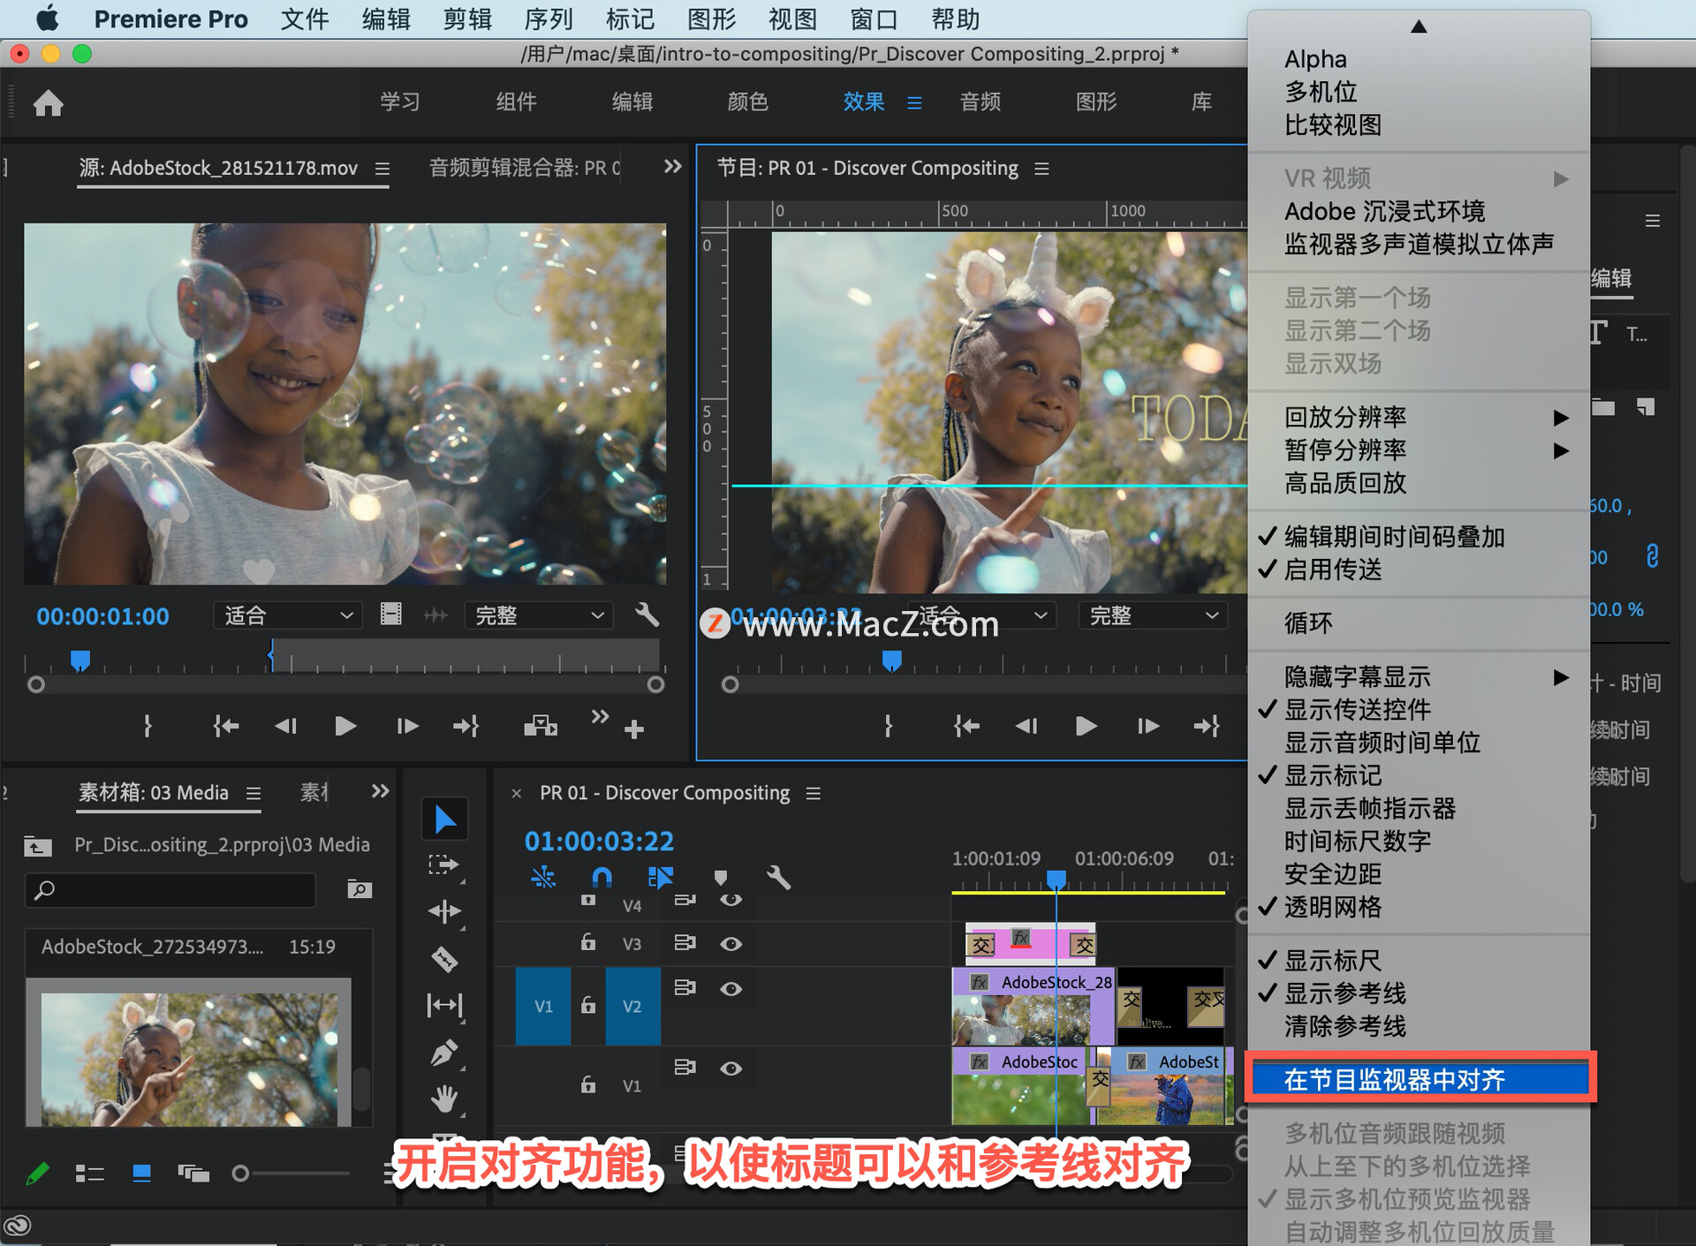Image resolution: width=1696 pixels, height=1246 pixels.
Task: Open timeline sequence panel menu
Action: click(814, 794)
